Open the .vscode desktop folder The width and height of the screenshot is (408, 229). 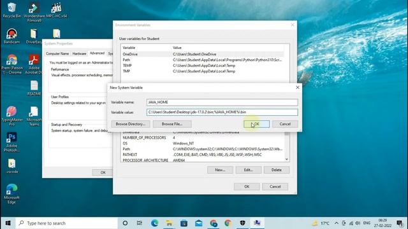(x=11, y=166)
